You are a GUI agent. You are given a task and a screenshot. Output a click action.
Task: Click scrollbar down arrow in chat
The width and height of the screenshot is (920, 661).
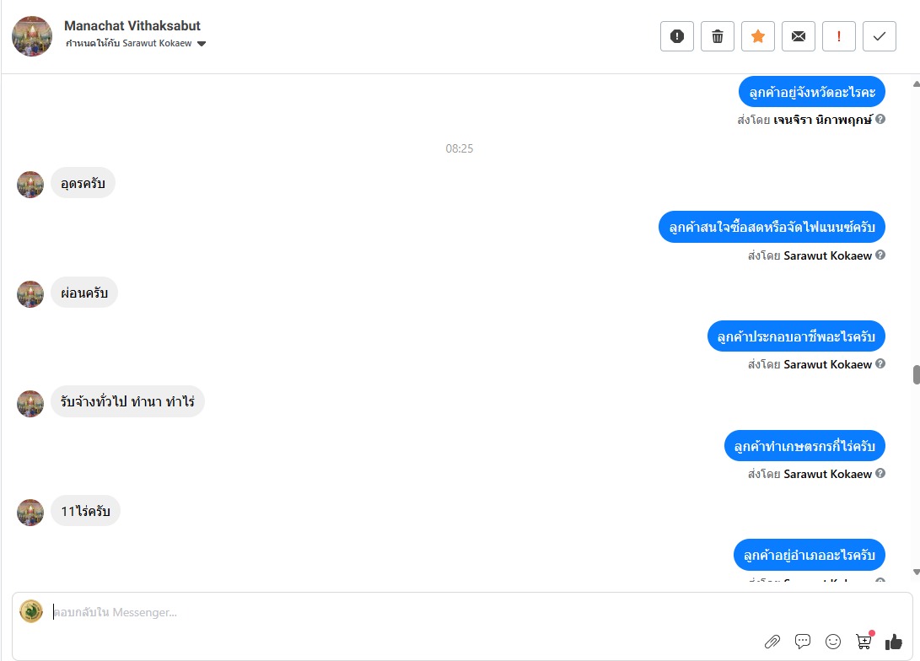coord(916,572)
